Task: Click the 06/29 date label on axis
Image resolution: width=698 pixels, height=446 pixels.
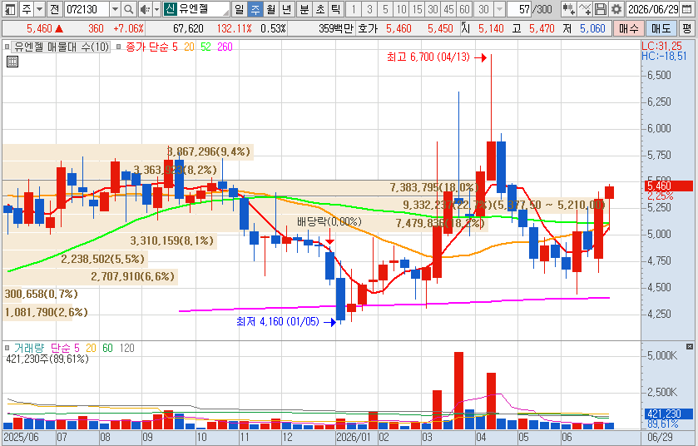Action: point(661,437)
